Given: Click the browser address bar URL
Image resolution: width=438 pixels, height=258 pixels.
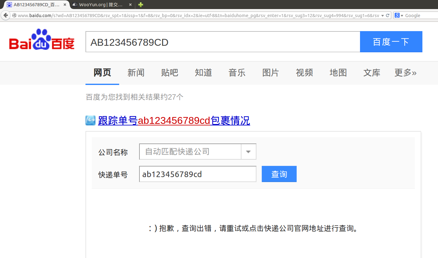Looking at the screenshot, I should [x=198, y=16].
